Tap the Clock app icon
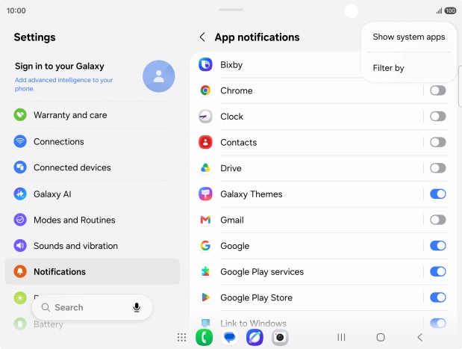Viewport: 462px width, 349px height. (205, 117)
